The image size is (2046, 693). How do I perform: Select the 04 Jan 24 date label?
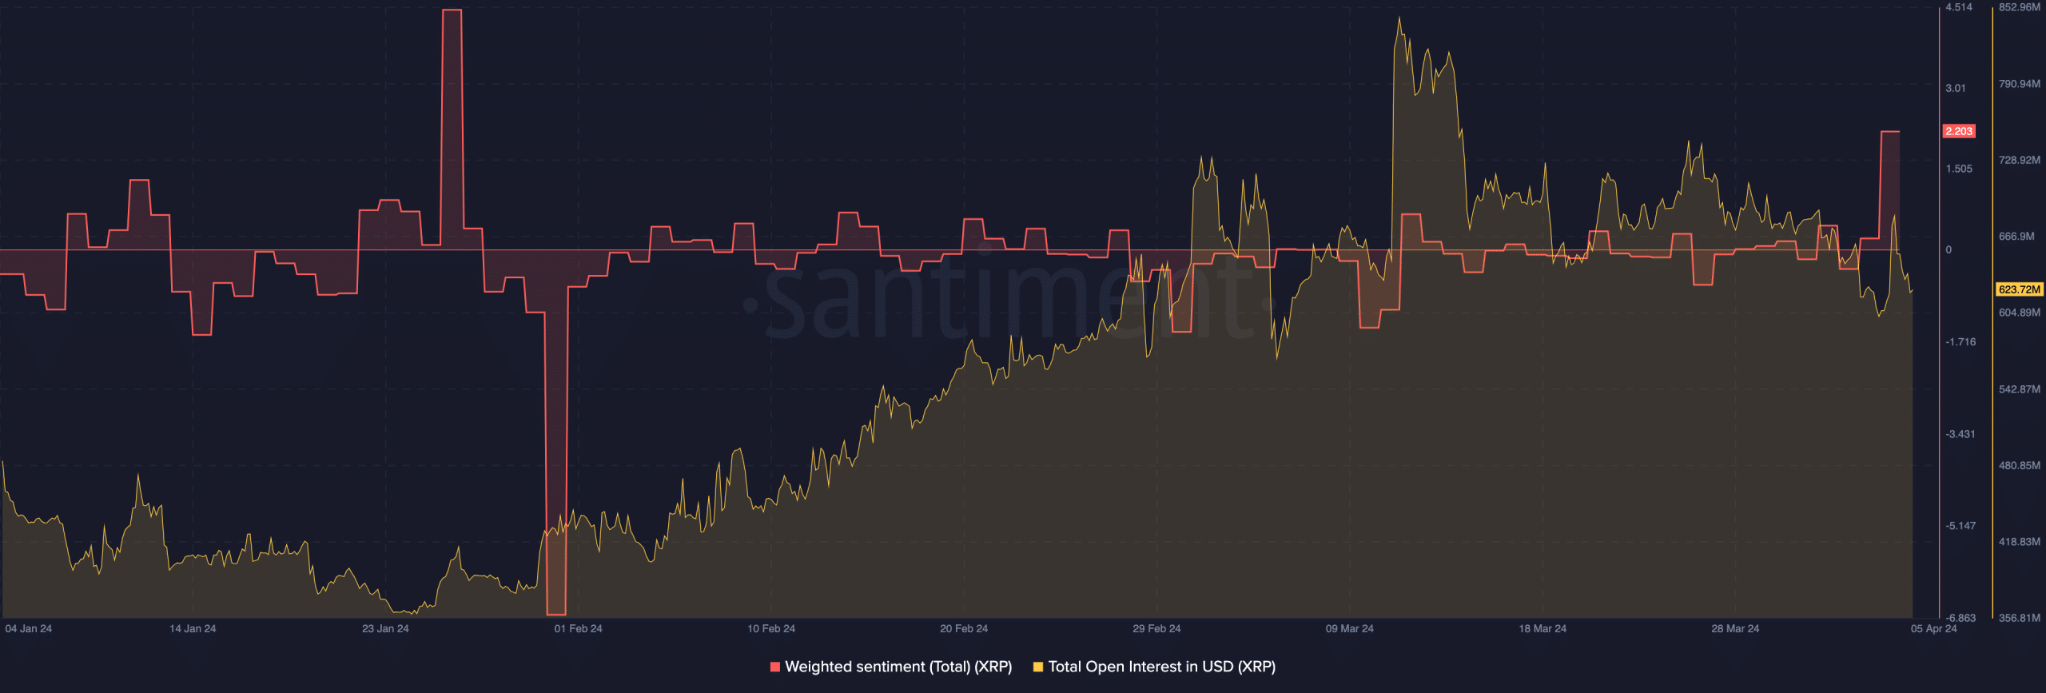pos(28,629)
